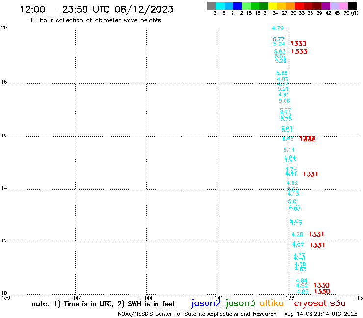Click the 4.92 wave height reading
363x318 pixels.
(302, 285)
